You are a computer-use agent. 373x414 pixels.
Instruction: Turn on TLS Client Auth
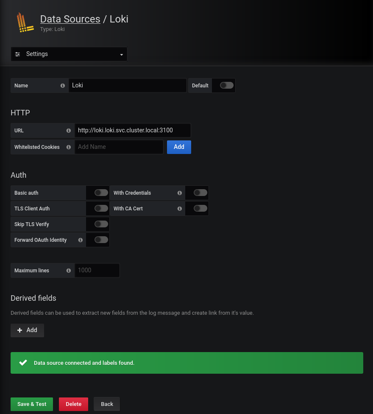coord(101,208)
